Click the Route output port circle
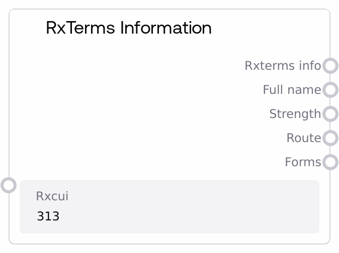This screenshot has height=253, width=339. [330, 138]
